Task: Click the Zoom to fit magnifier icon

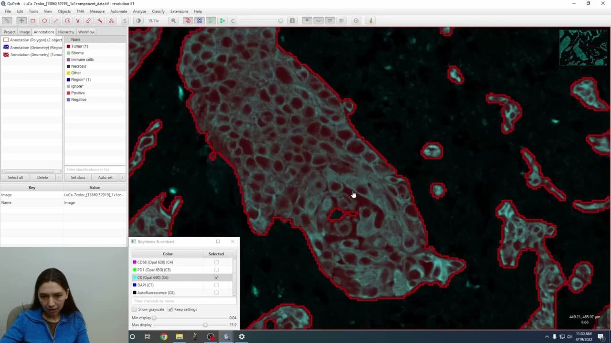Action: point(173,20)
